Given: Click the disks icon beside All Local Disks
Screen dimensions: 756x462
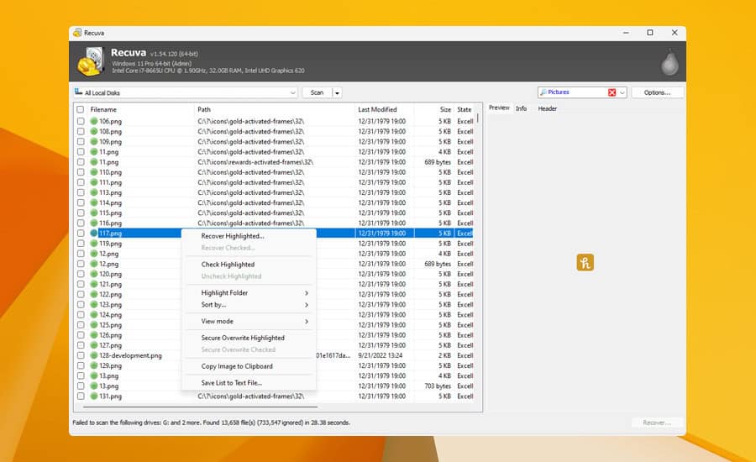Looking at the screenshot, I should pyautogui.click(x=79, y=92).
